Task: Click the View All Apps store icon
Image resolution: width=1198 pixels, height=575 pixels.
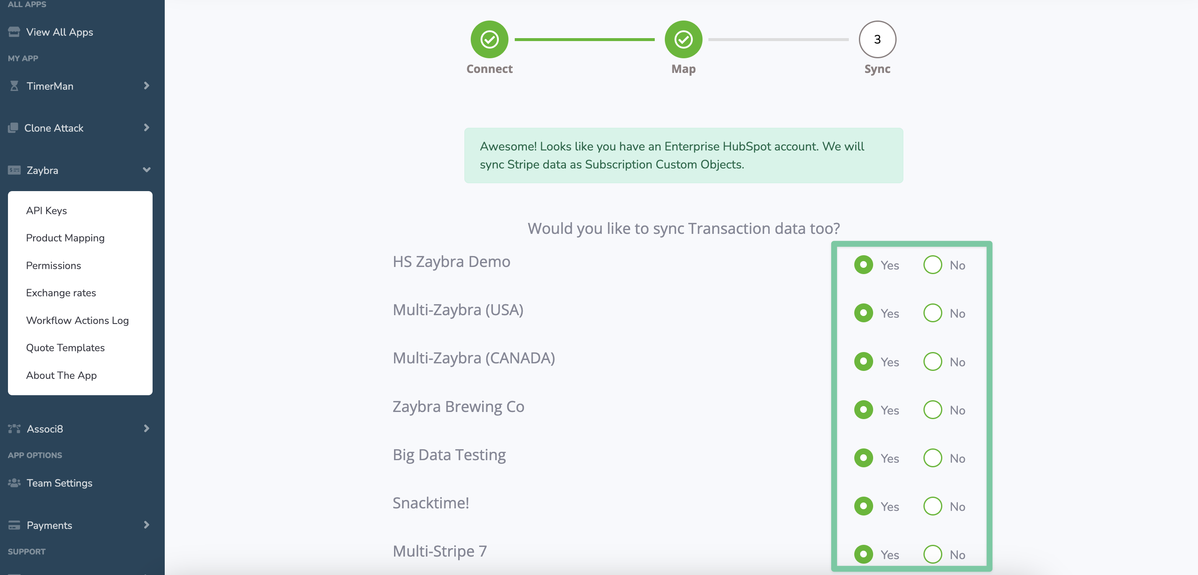Action: [x=14, y=32]
